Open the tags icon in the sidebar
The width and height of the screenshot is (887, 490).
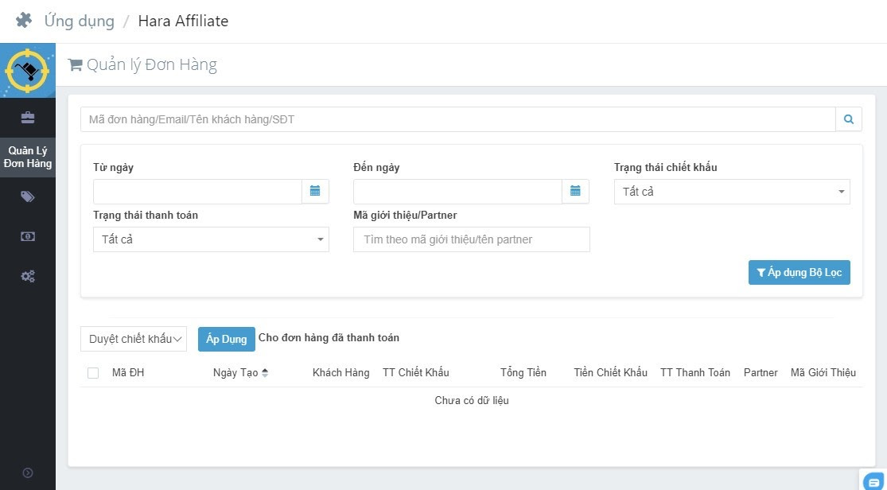coord(28,196)
